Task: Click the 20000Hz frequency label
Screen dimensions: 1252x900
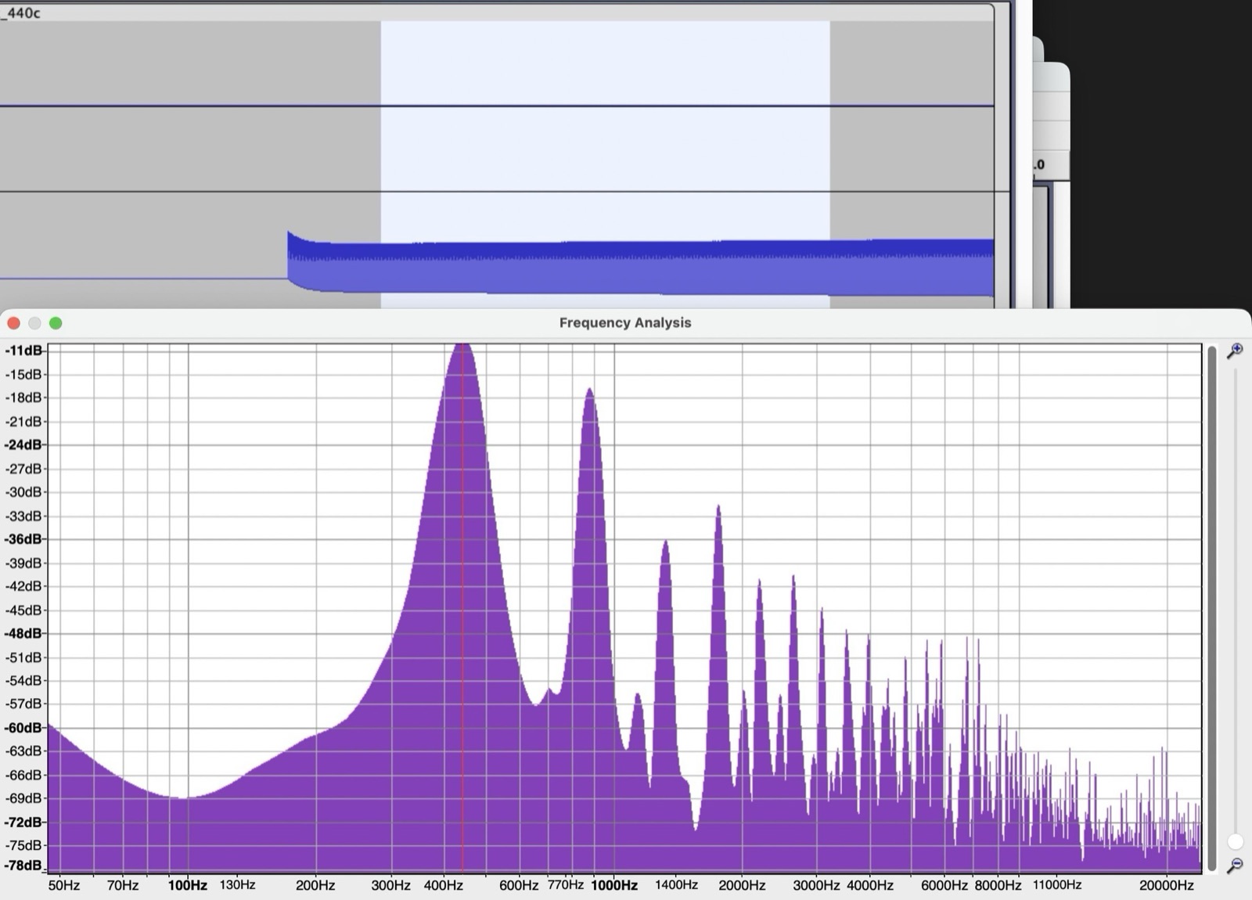Action: [1167, 885]
